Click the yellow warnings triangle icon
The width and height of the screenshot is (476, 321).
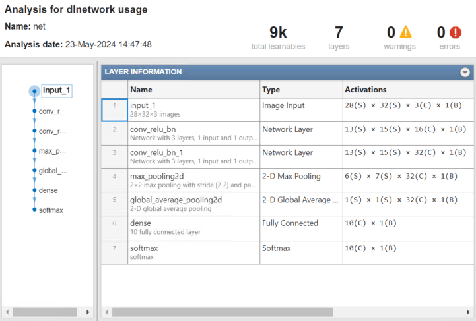(405, 32)
